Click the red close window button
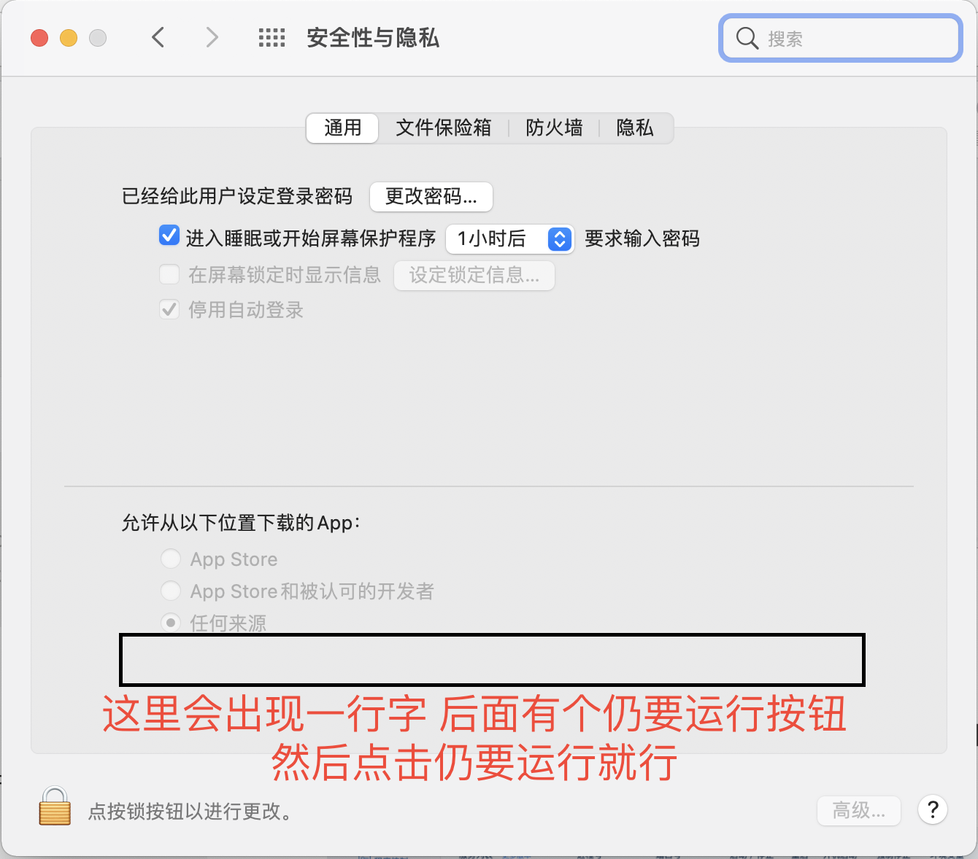 pyautogui.click(x=39, y=38)
